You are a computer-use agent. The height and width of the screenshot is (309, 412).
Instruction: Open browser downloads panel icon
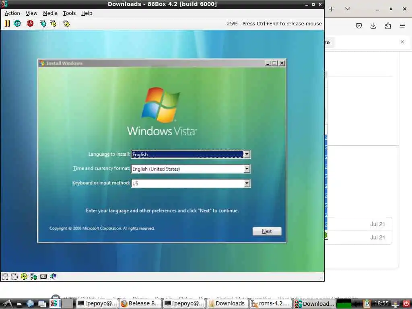pyautogui.click(x=373, y=25)
